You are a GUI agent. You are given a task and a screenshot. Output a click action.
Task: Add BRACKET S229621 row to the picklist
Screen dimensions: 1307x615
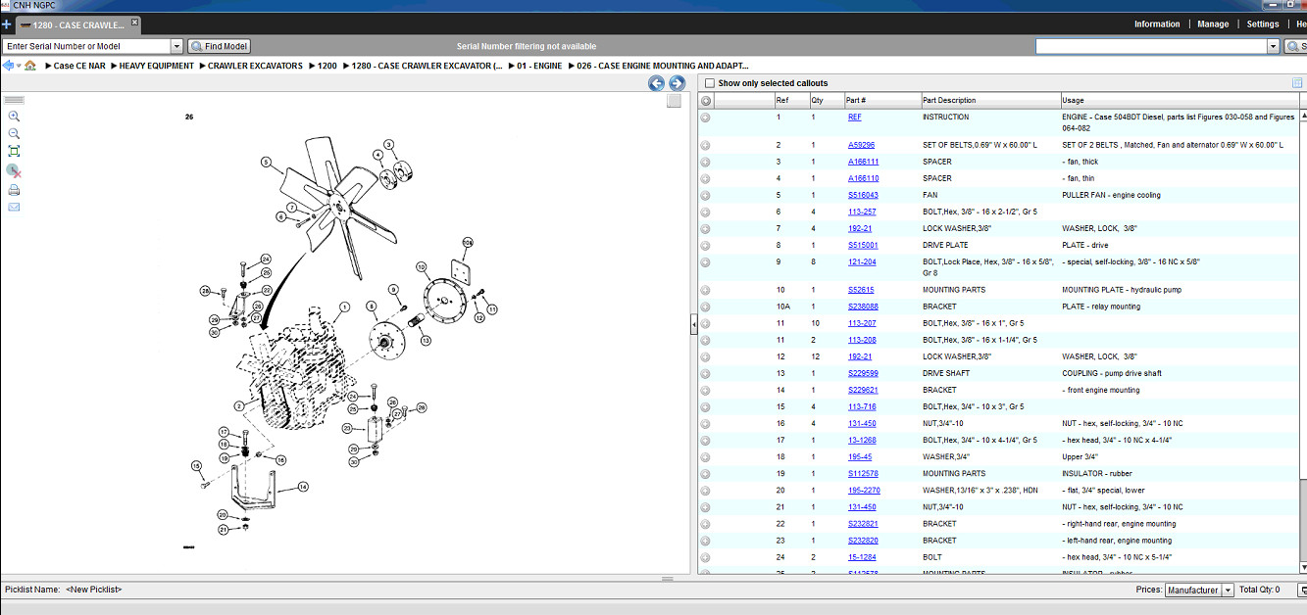705,390
